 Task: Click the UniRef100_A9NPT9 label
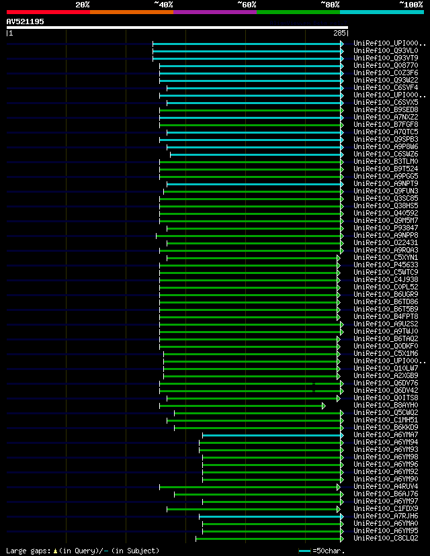(386, 184)
